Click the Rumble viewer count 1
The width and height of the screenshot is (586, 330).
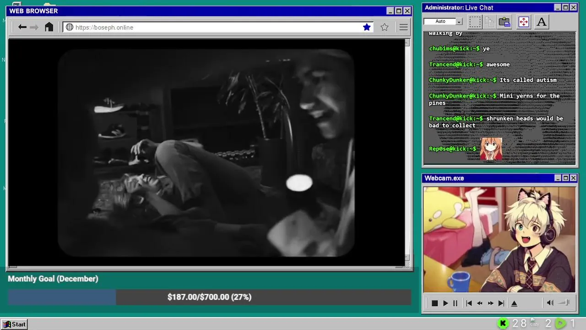pyautogui.click(x=573, y=324)
